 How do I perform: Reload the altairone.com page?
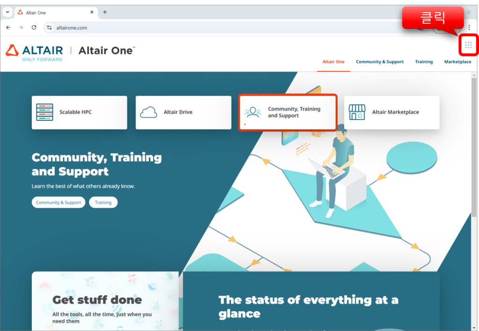tap(34, 28)
